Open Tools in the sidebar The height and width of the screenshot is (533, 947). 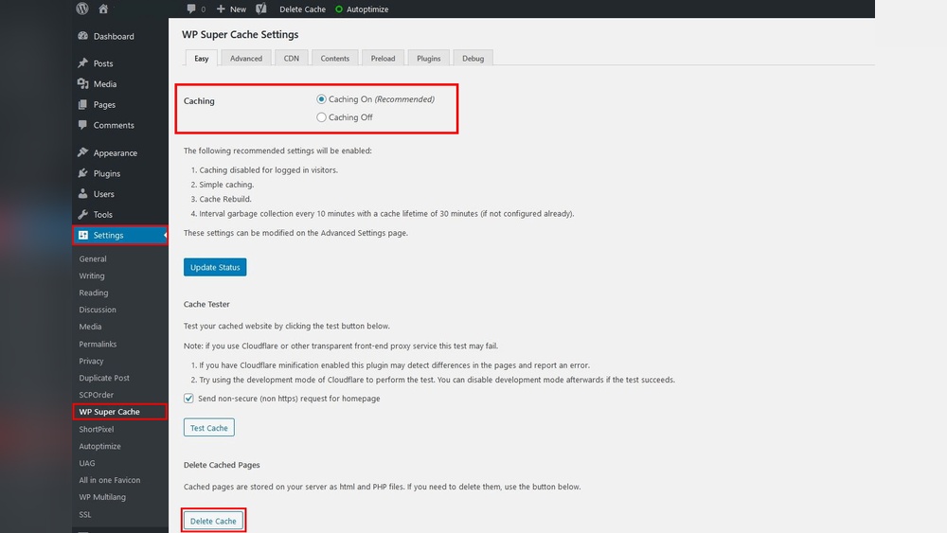pyautogui.click(x=102, y=214)
